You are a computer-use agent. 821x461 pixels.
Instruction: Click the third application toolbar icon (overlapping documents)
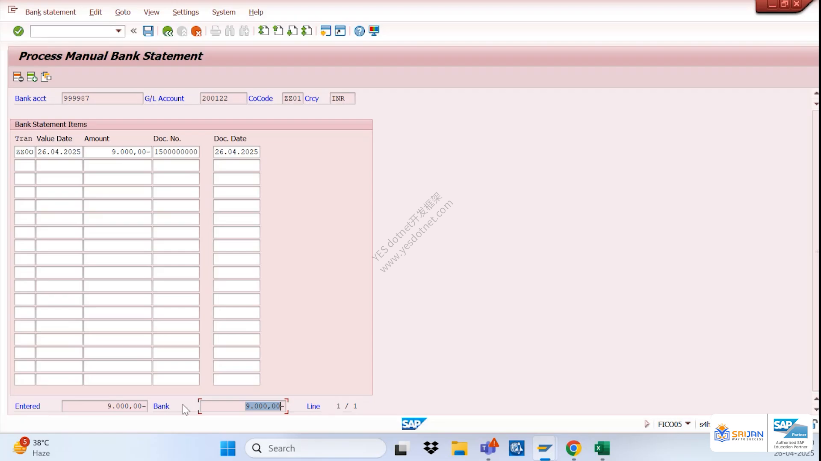pyautogui.click(x=46, y=77)
